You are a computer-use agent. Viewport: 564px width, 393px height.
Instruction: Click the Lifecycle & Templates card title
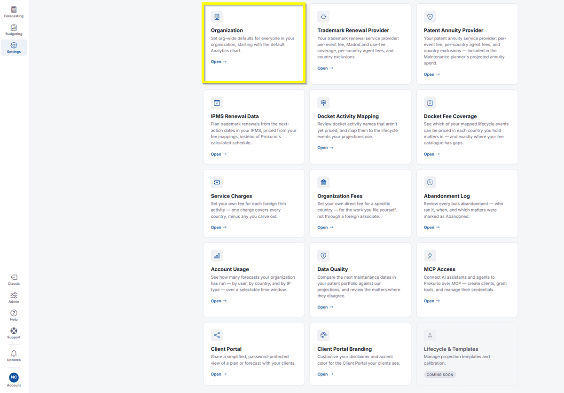pos(451,349)
